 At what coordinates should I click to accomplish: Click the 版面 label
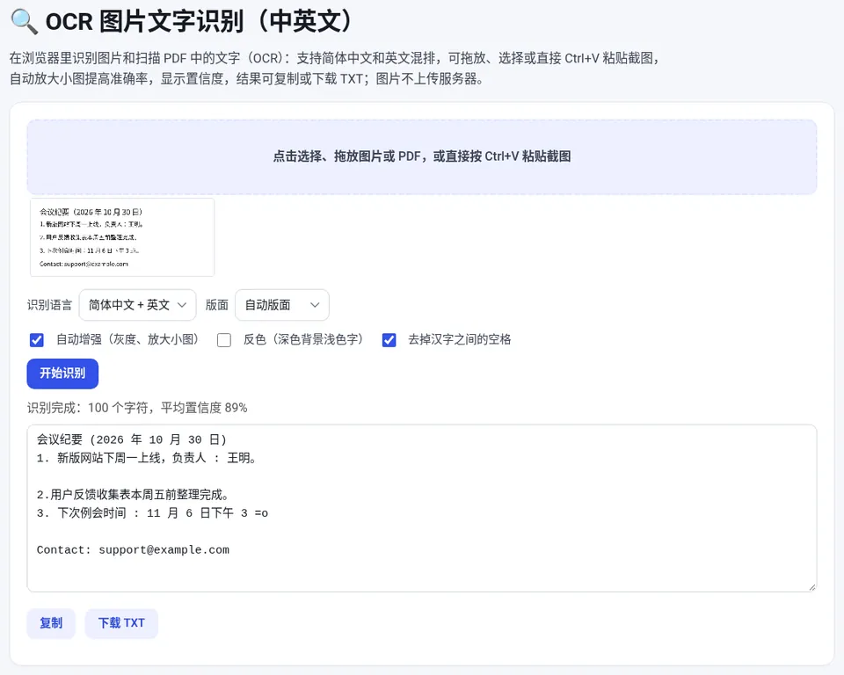pos(217,305)
